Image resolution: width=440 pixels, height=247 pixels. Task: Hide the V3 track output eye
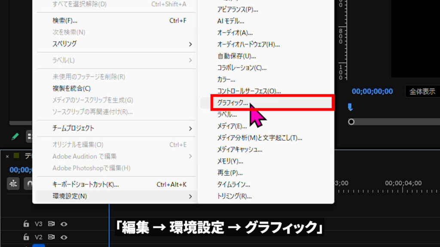point(64,224)
